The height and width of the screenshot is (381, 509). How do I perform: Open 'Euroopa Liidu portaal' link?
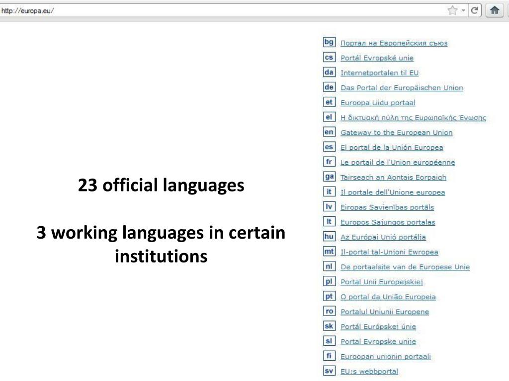(x=378, y=103)
